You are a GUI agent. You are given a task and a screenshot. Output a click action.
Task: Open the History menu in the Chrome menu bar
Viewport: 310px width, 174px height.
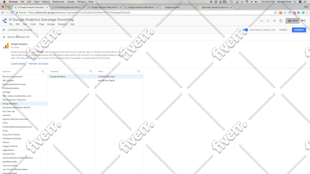46,2
